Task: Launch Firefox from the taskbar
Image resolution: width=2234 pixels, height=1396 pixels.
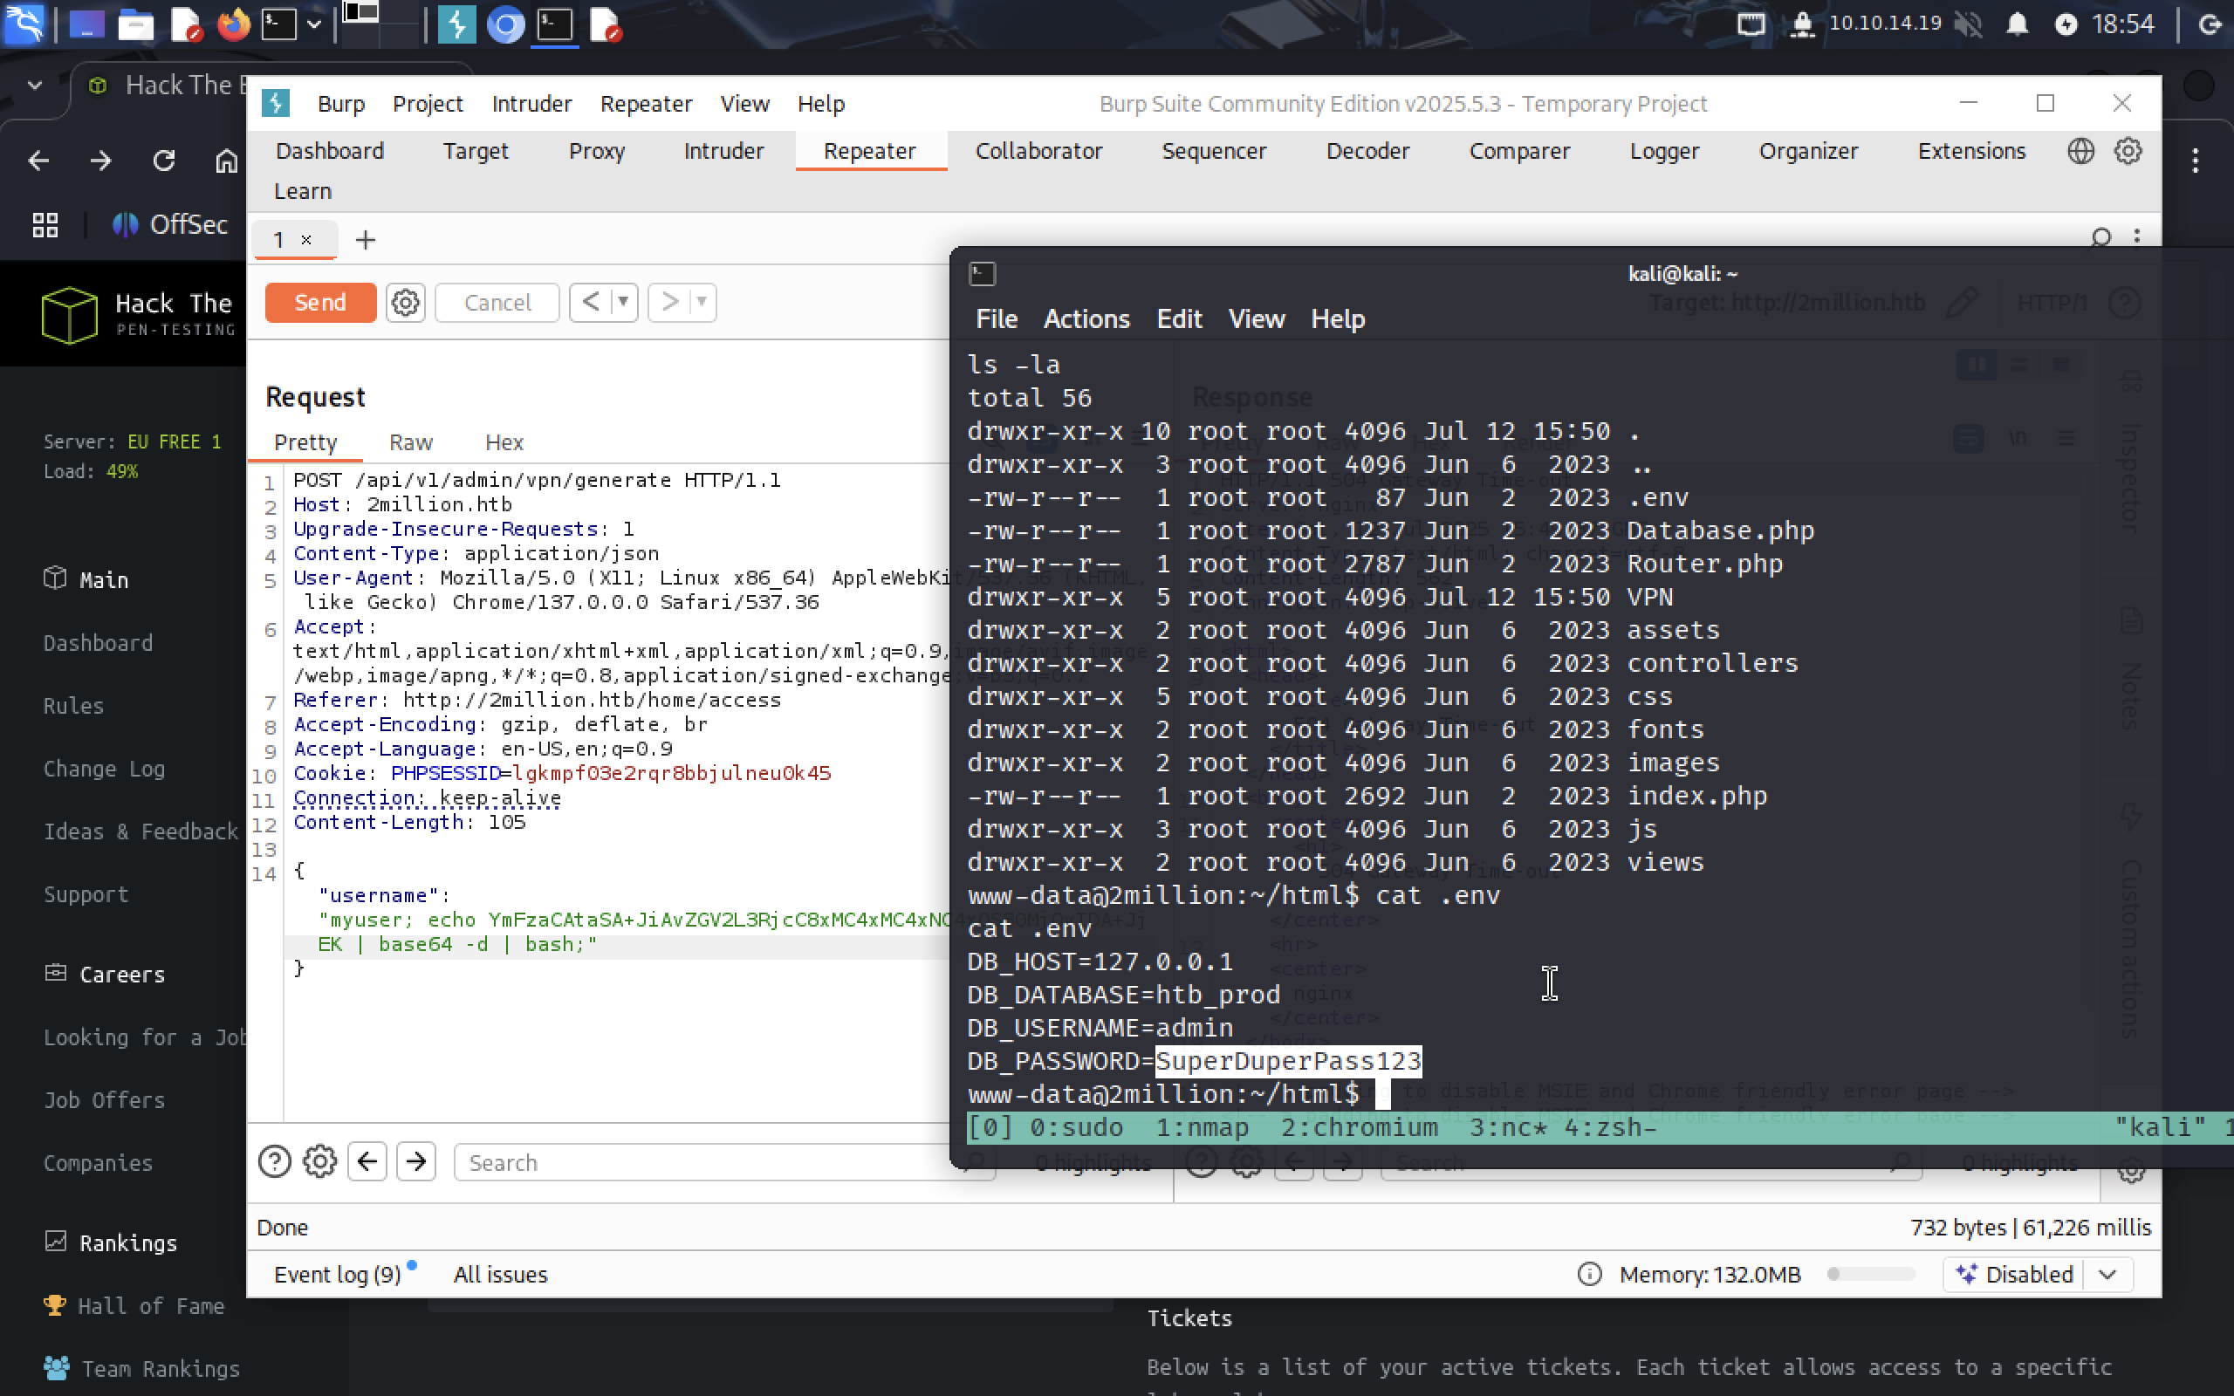Action: pyautogui.click(x=234, y=24)
